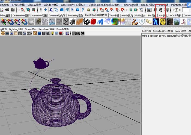
Task: Open the Create创建 menu
Action: [x=18, y=5]
